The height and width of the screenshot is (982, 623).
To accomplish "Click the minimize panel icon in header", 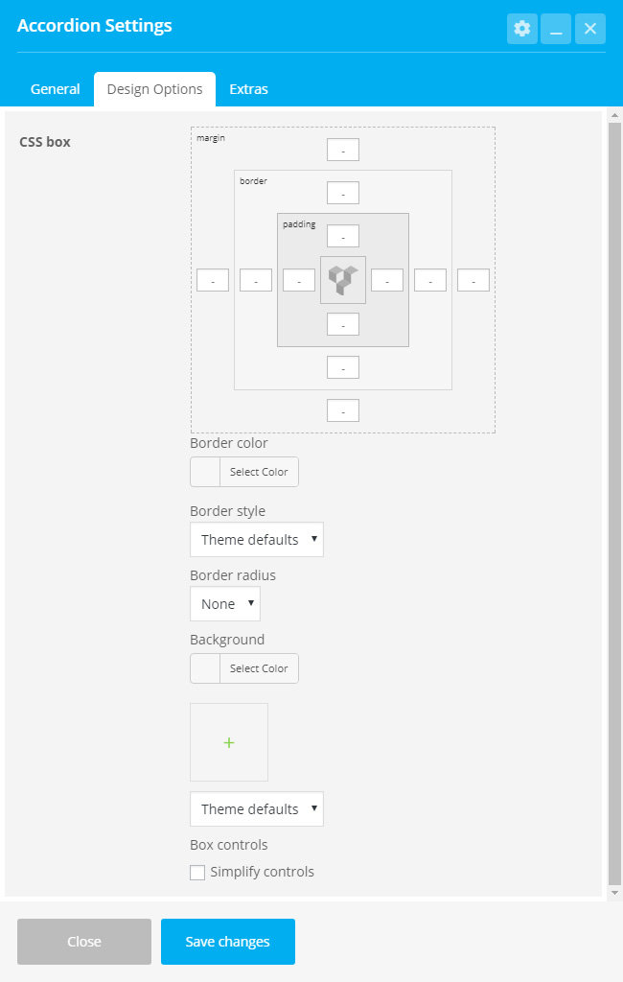I will [556, 29].
